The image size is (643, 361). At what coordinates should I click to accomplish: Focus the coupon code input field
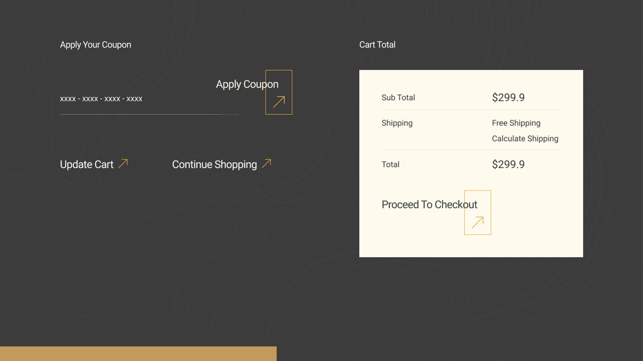pyautogui.click(x=149, y=99)
